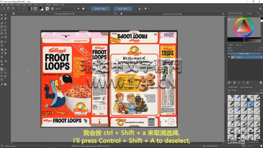Select the Zoom magnifier tool
Screen dimensions: 263x148
pyautogui.click(x=2, y=84)
